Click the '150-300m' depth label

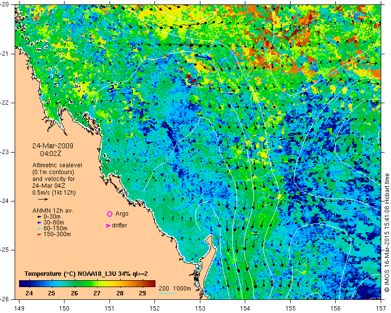57,234
